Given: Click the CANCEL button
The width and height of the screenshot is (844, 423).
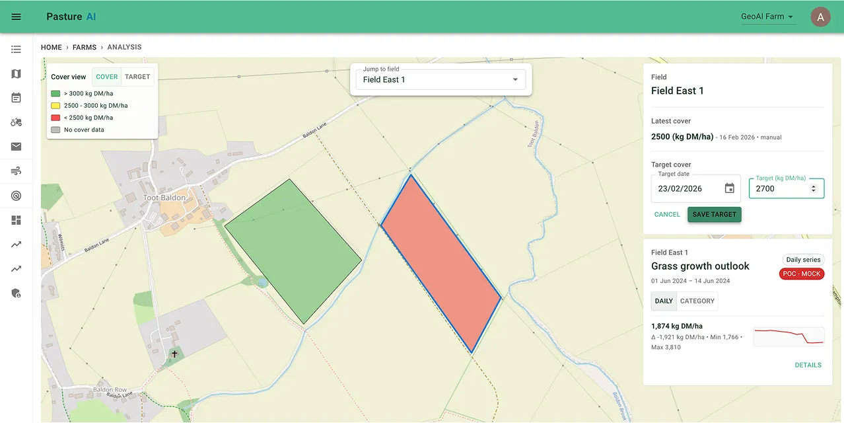Looking at the screenshot, I should [667, 215].
